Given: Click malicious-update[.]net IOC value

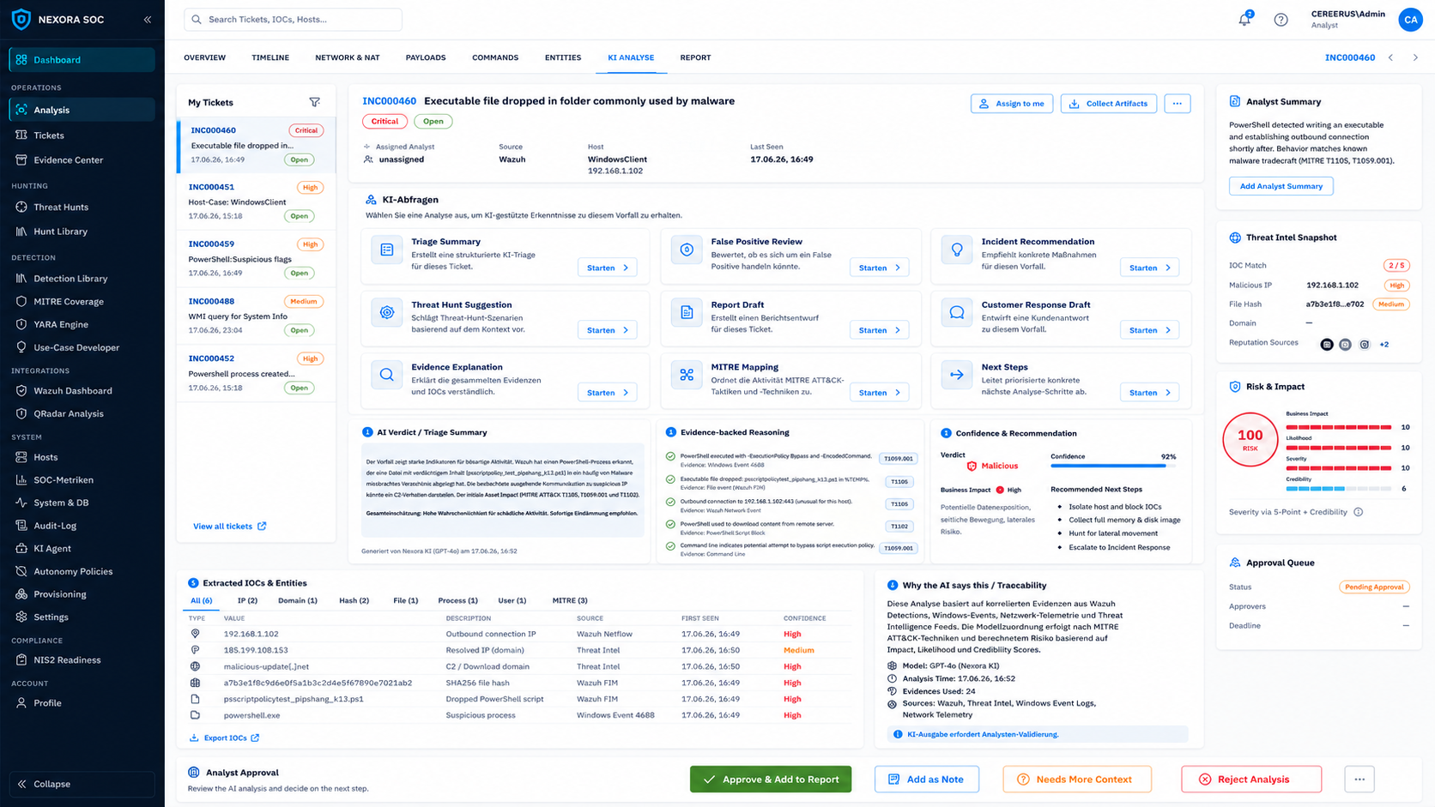Looking at the screenshot, I should tap(266, 666).
